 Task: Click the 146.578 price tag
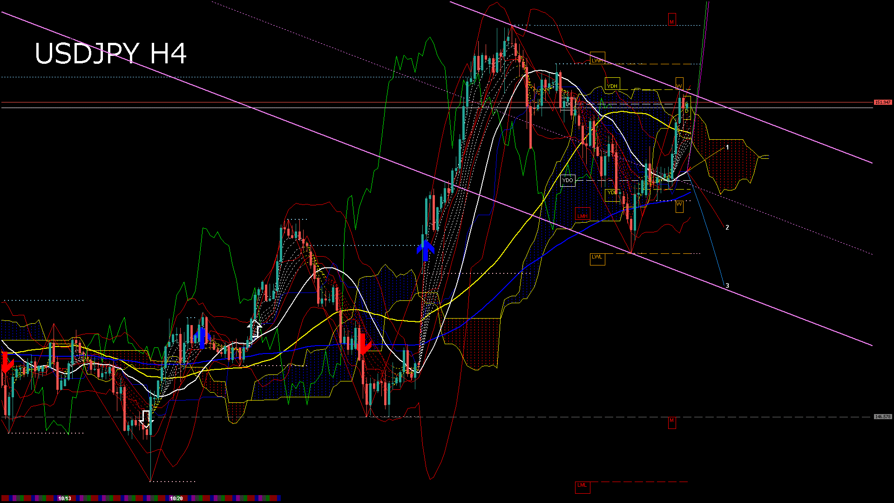pyautogui.click(x=882, y=417)
